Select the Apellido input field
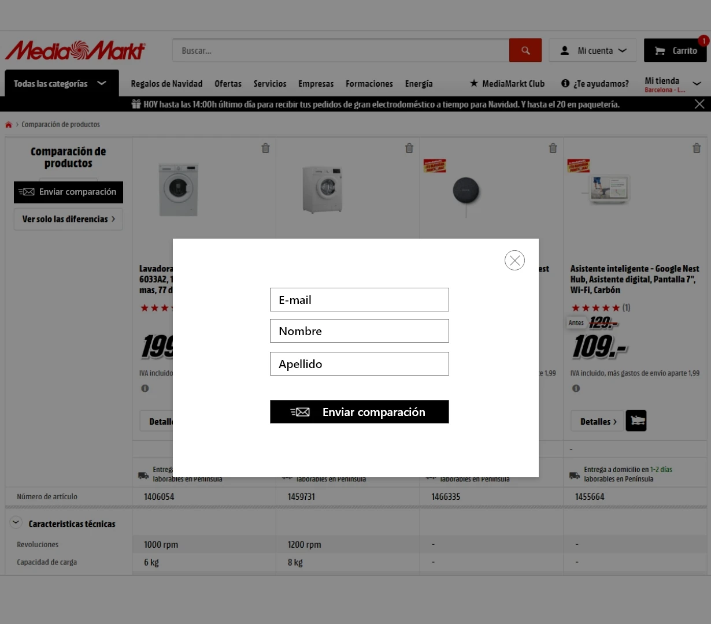 pos(360,364)
